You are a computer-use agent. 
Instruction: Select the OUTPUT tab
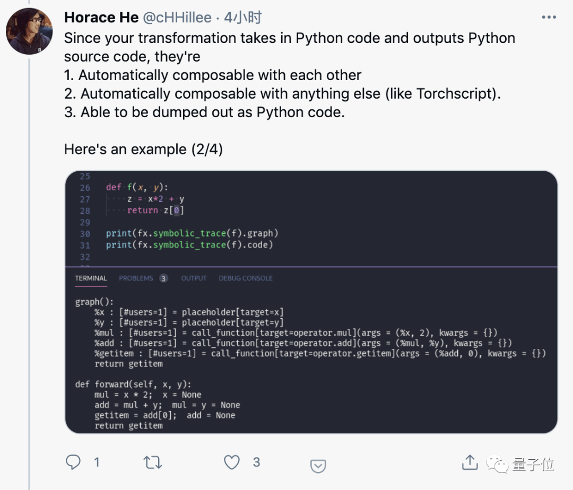(194, 278)
